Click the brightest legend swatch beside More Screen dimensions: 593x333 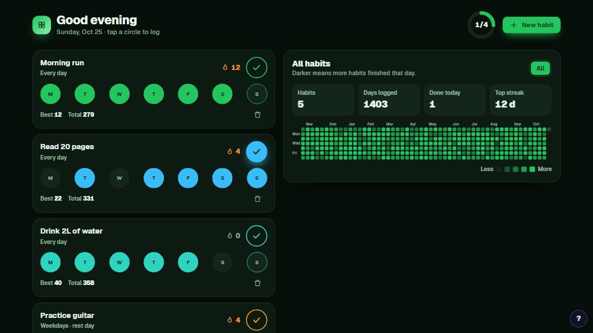point(532,169)
